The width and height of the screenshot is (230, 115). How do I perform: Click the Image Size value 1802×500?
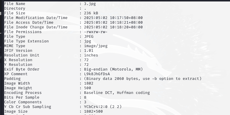[x=93, y=111]
